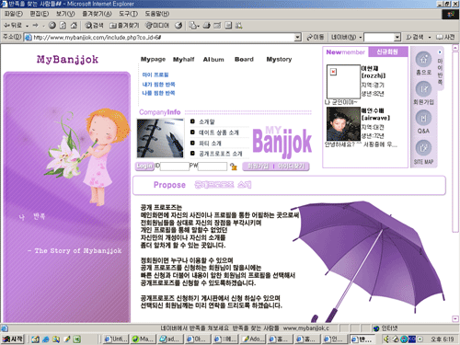This screenshot has width=460, height=345.
Task: Open the SITE MAP sidebar icon
Action: [423, 148]
